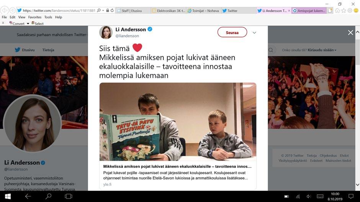
Task: Close the tweet overlay with X
Action: pos(350,32)
